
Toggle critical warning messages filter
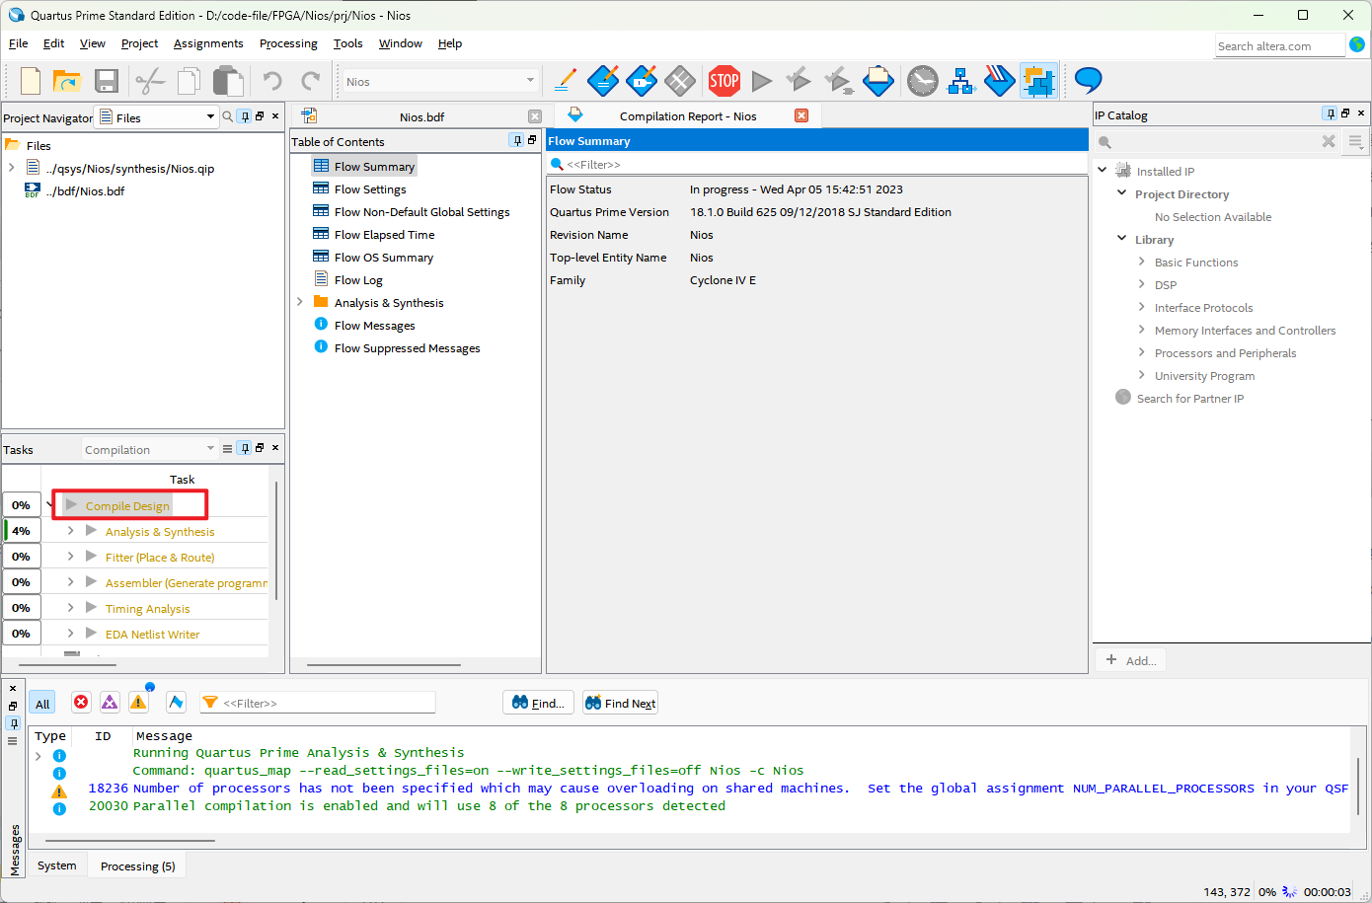110,702
